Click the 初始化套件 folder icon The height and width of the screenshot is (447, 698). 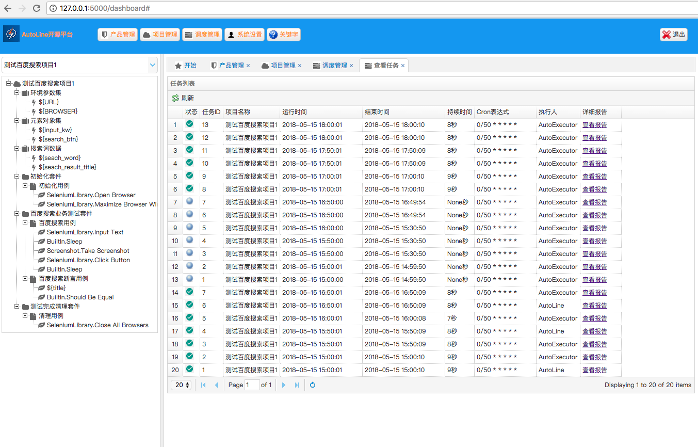pos(25,177)
